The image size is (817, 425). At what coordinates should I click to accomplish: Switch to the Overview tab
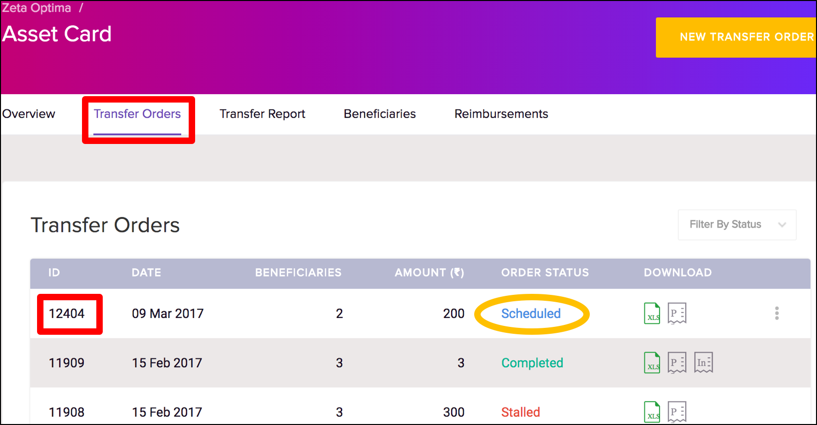point(29,114)
